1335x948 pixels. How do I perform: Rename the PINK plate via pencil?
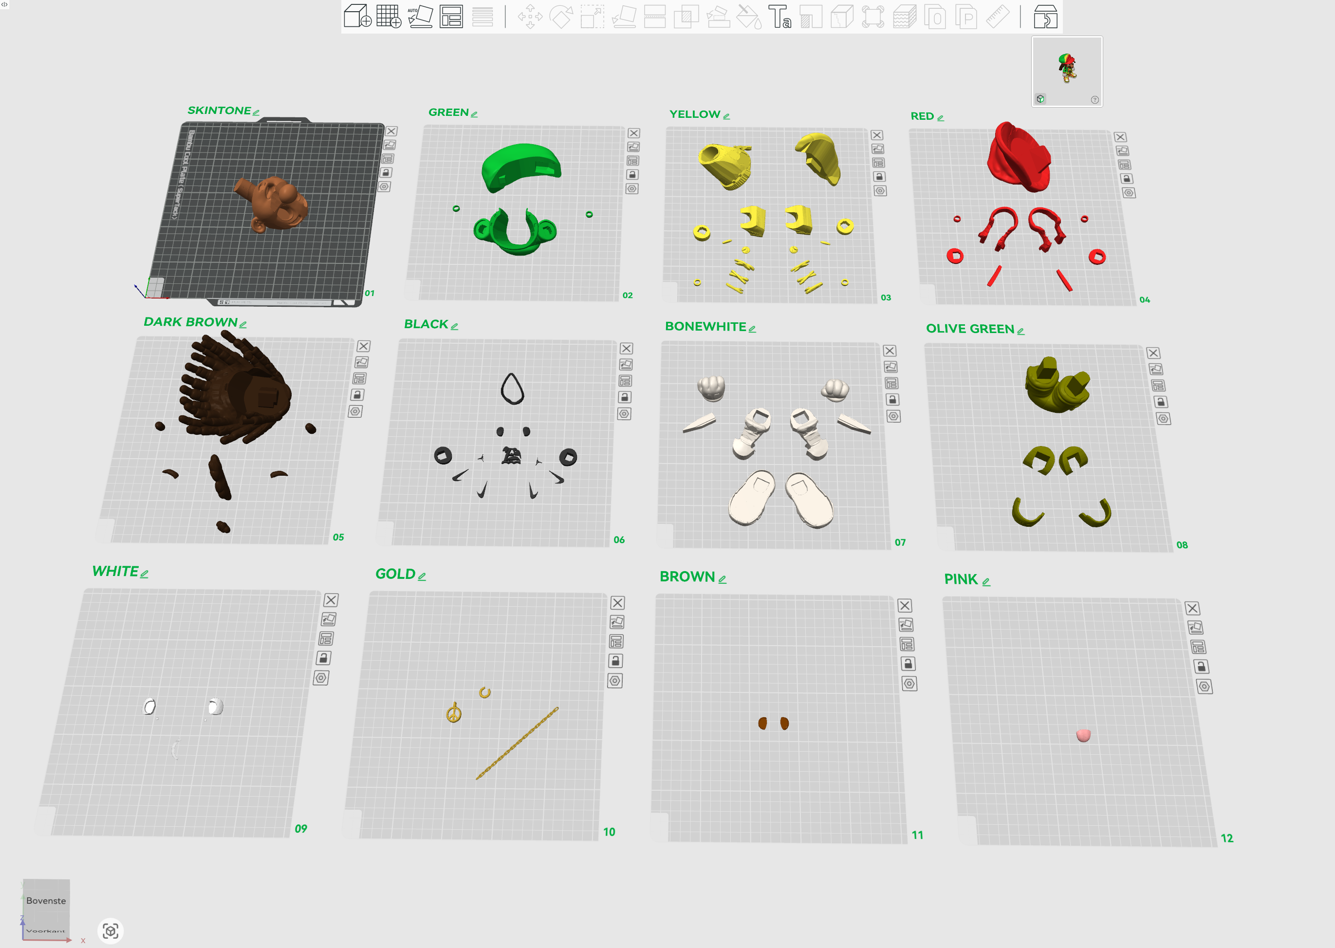coord(986,582)
